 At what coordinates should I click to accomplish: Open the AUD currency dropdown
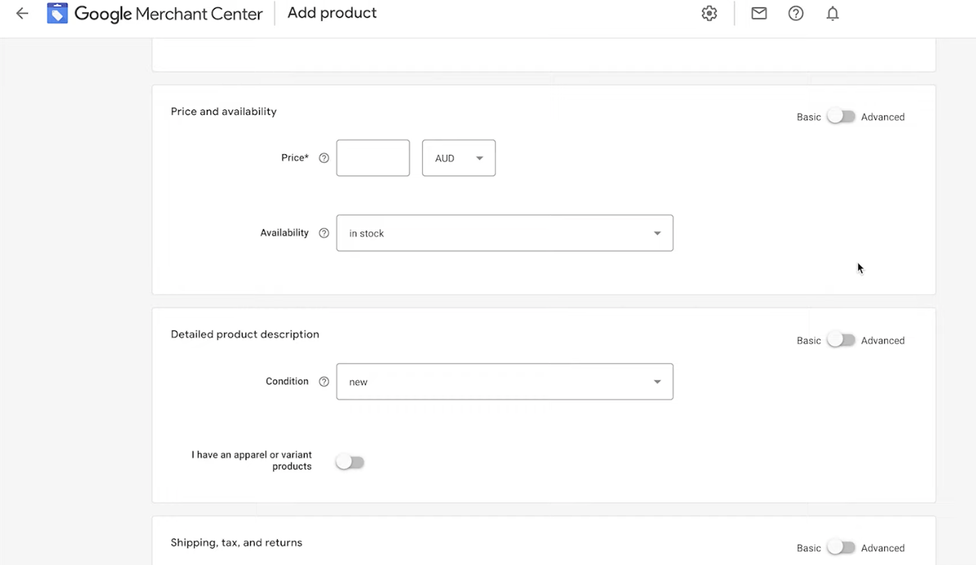(459, 158)
